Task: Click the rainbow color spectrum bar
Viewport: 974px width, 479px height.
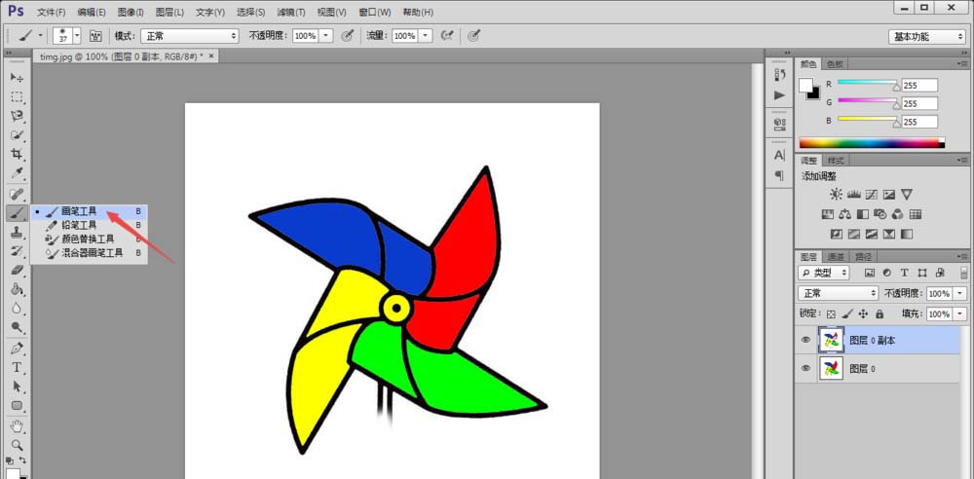Action: pos(872,143)
